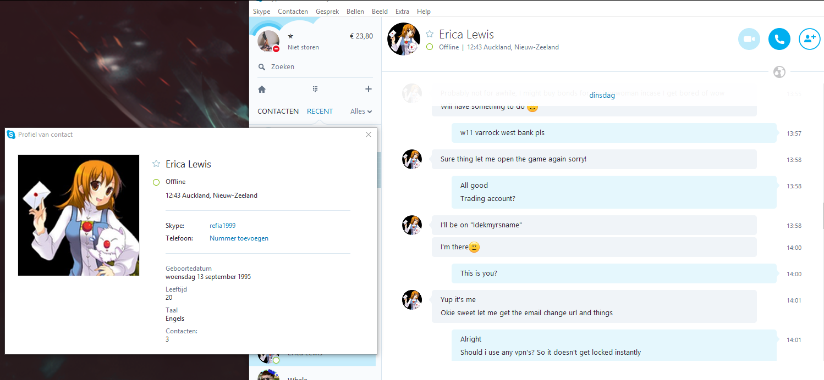Image resolution: width=824 pixels, height=380 pixels.
Task: Open the Beeld menu
Action: tap(380, 12)
